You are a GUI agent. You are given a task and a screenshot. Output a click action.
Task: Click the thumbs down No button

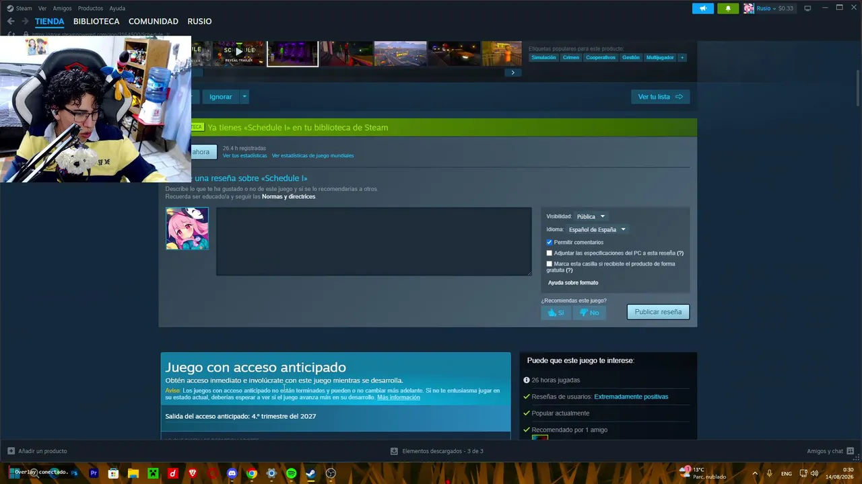(x=589, y=313)
